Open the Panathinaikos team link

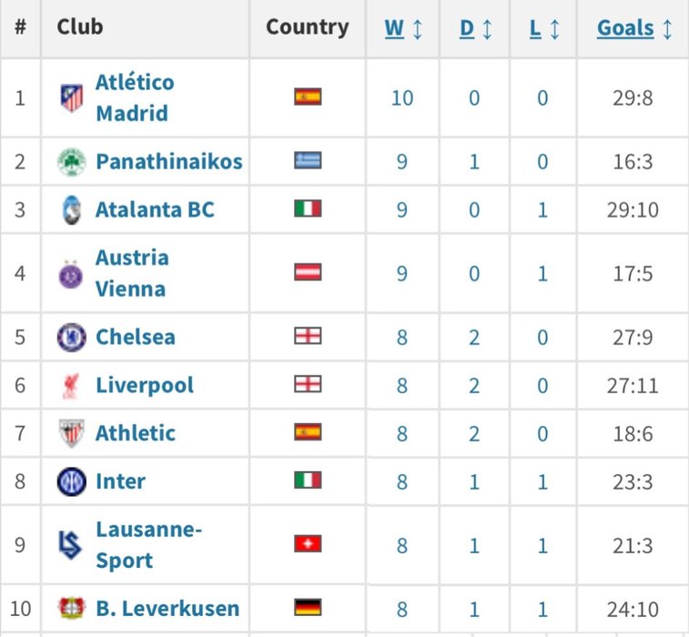[x=169, y=162]
